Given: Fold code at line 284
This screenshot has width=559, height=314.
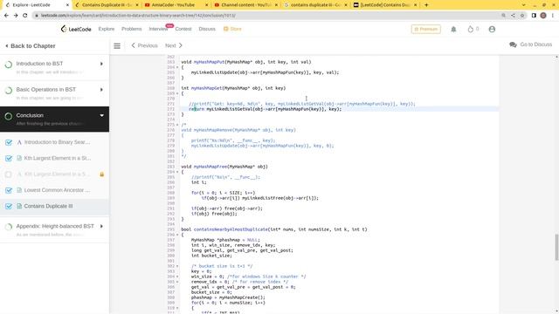Looking at the screenshot, I should tap(177, 172).
